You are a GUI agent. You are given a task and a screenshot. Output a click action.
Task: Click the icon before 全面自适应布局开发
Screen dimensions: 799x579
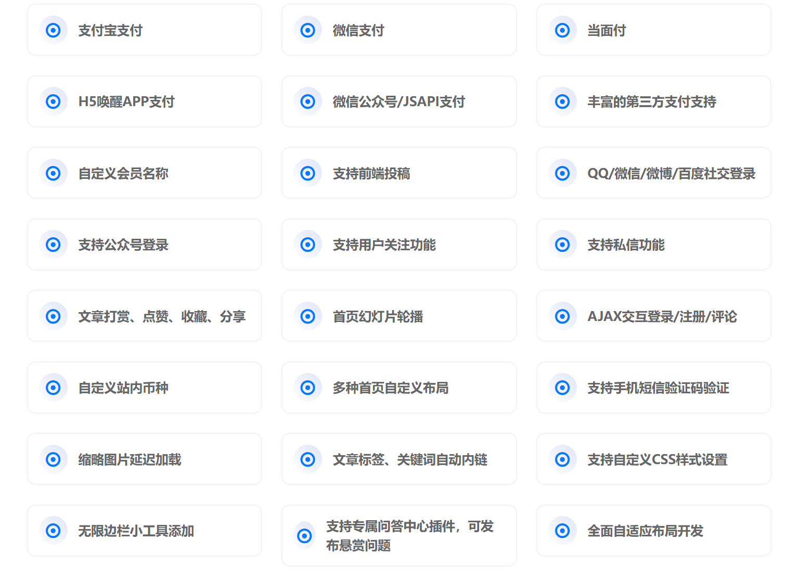point(562,531)
